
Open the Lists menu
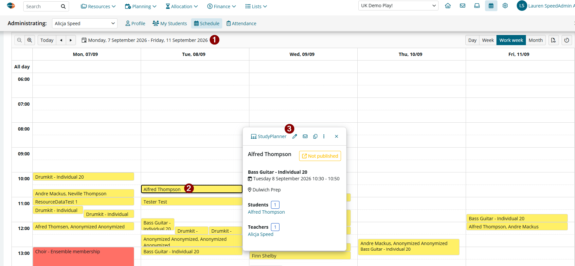point(256,7)
